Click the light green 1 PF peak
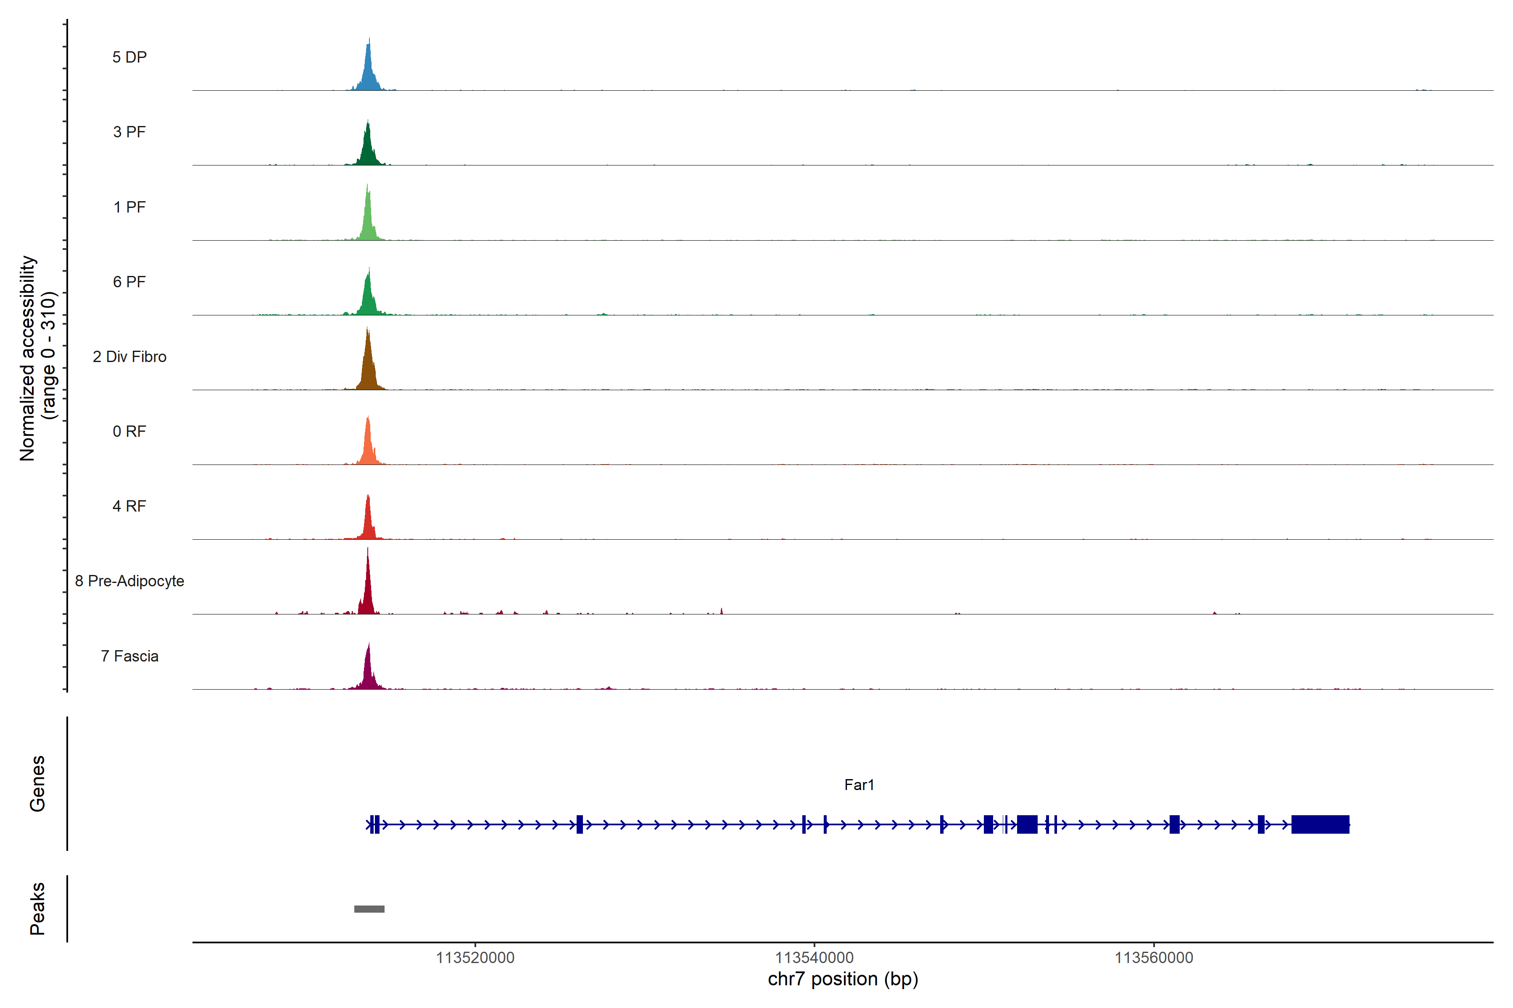The width and height of the screenshot is (1513, 1008). (x=368, y=222)
